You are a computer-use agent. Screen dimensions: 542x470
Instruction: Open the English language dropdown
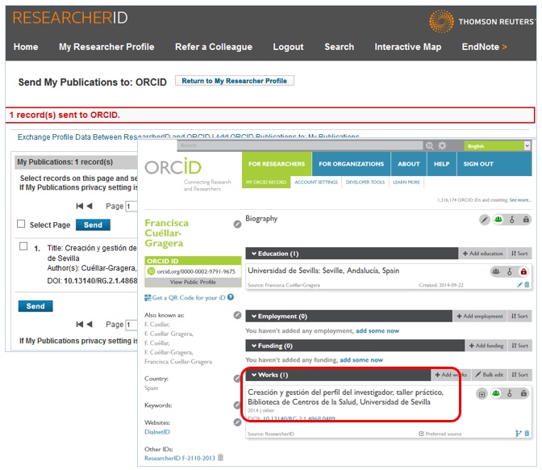tap(497, 146)
